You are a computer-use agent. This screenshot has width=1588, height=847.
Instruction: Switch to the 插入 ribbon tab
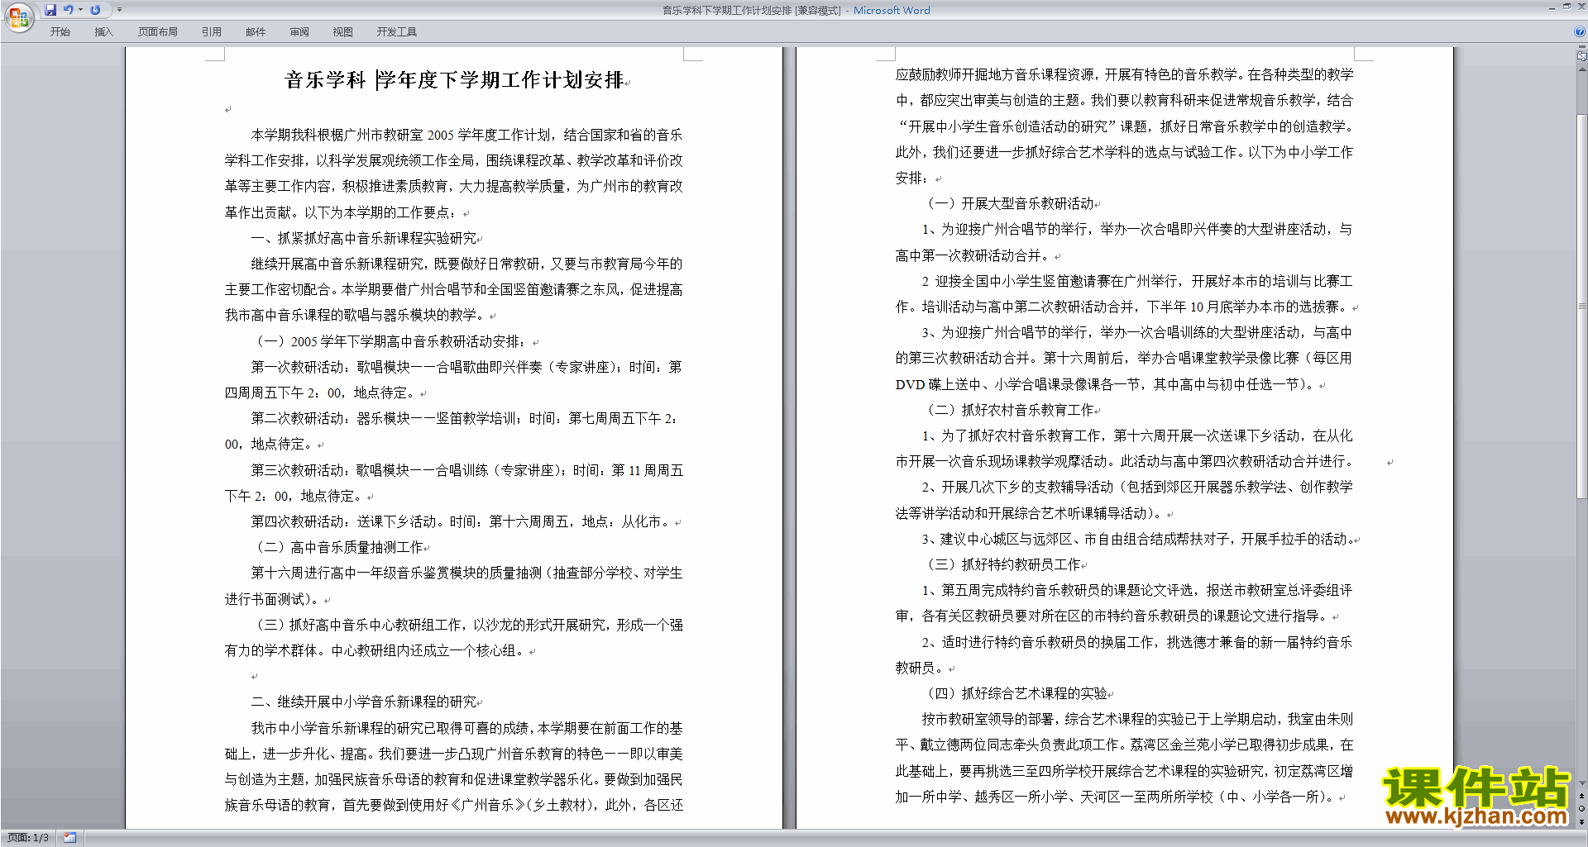point(103,32)
